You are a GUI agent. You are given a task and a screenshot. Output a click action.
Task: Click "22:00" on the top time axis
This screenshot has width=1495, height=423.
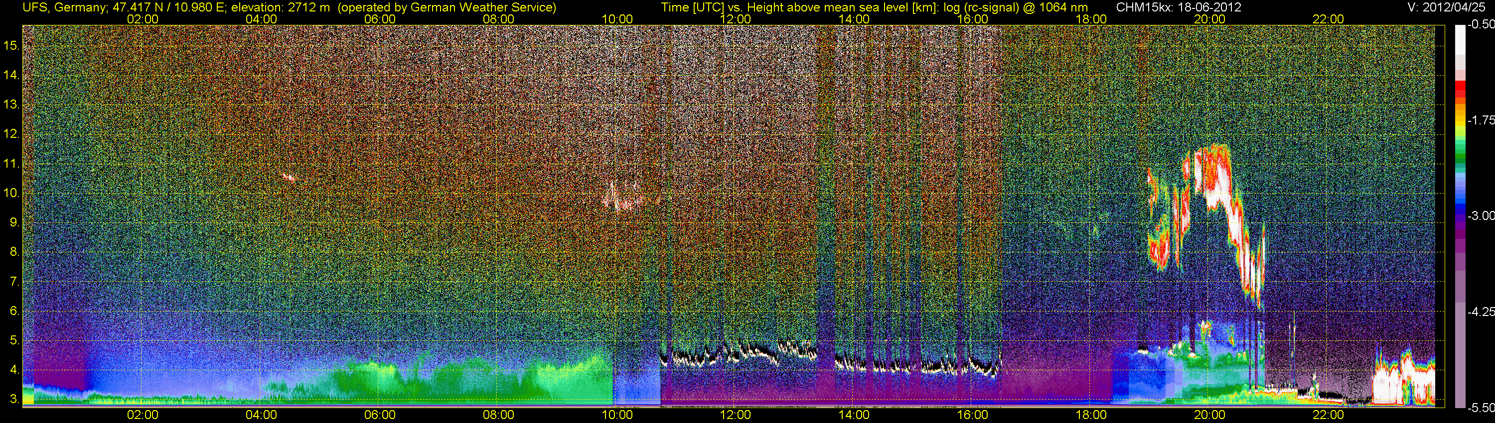coord(1329,19)
